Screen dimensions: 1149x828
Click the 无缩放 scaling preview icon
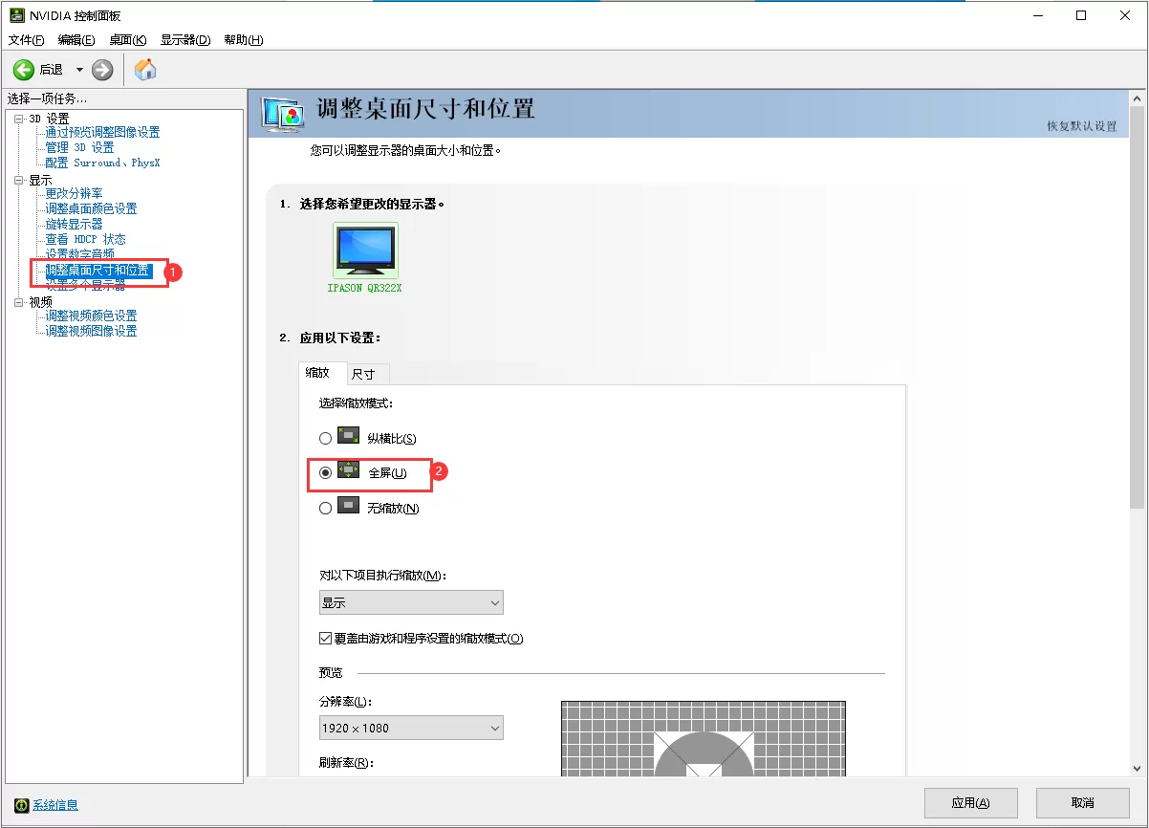point(349,508)
